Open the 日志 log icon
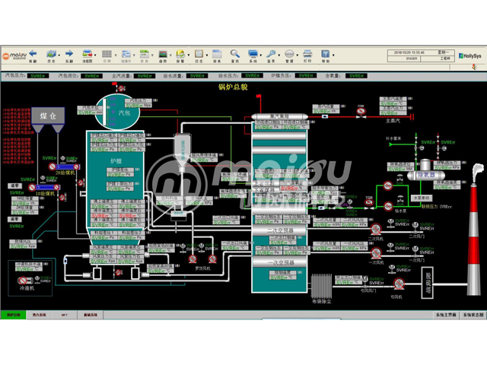Viewport: 487px width, 365px height. pyautogui.click(x=199, y=54)
